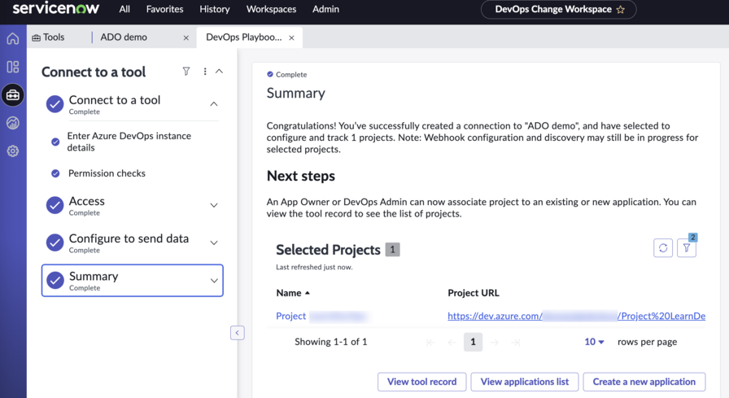Click View tool record button
729x398 pixels.
click(421, 382)
